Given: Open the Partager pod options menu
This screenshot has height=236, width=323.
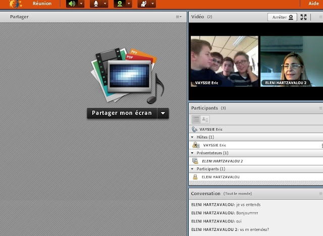Looking at the screenshot, I should click(179, 17).
